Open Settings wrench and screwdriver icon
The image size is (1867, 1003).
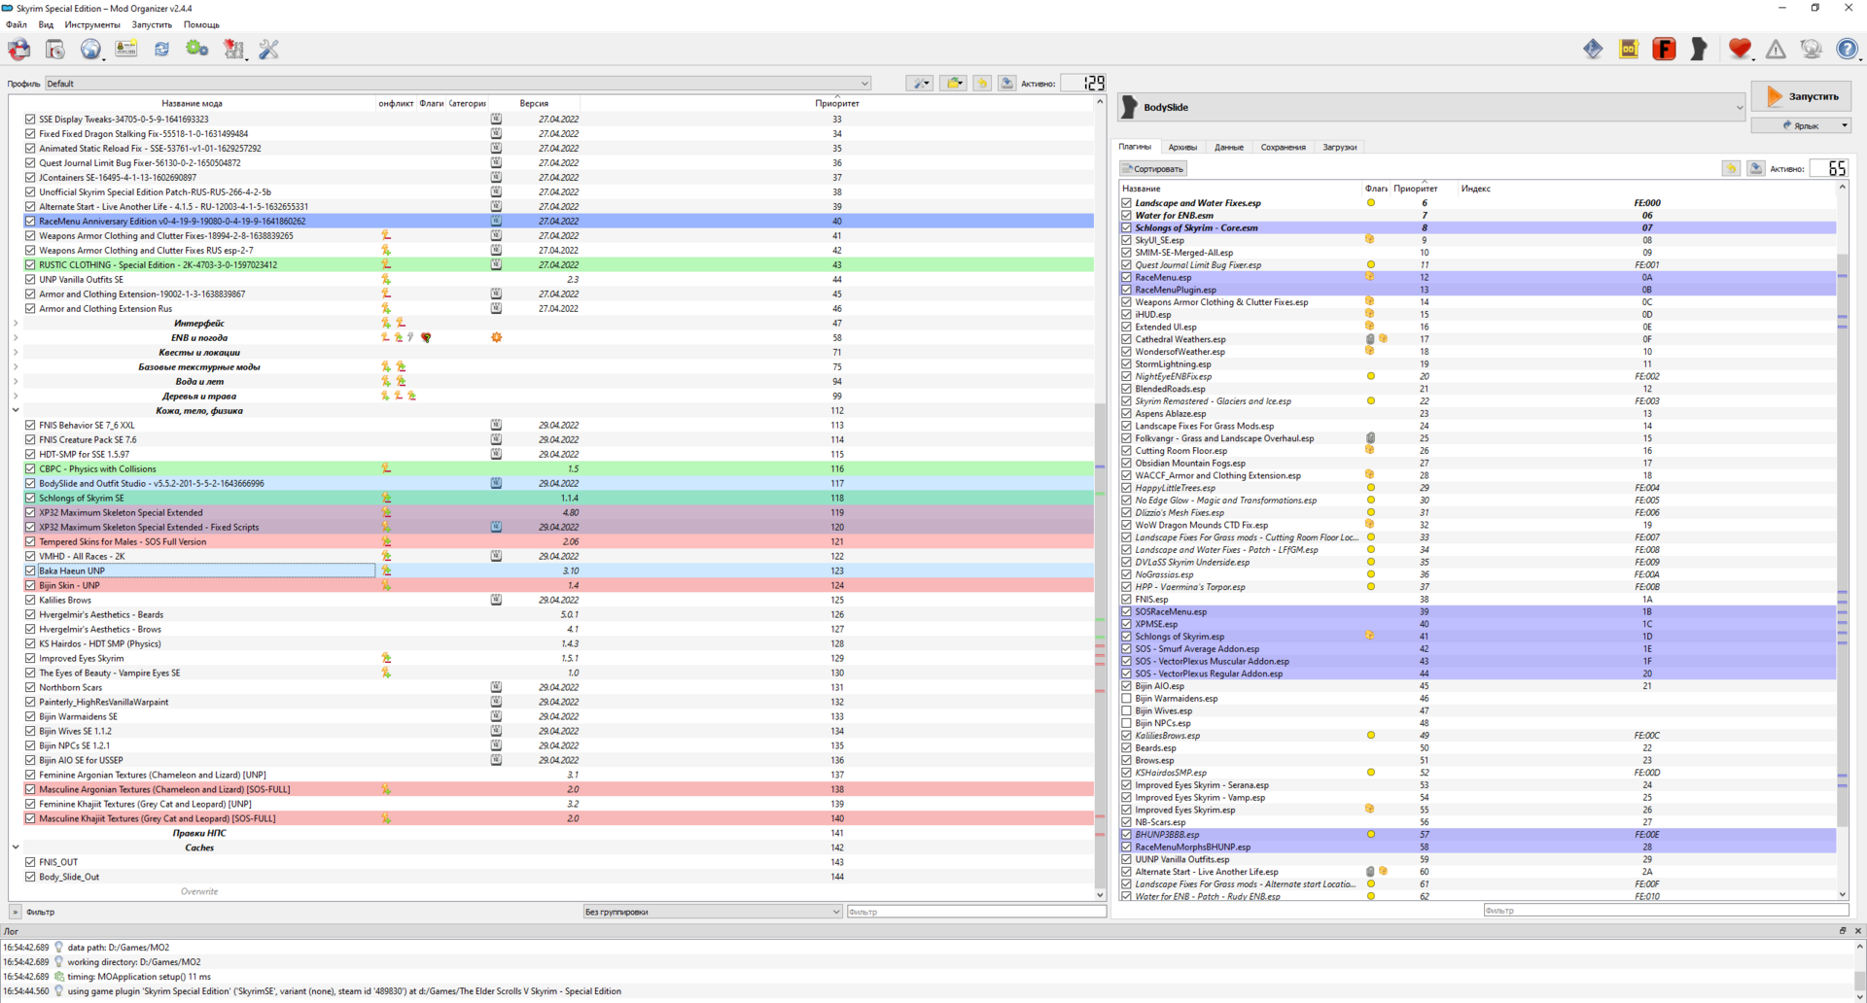point(269,49)
